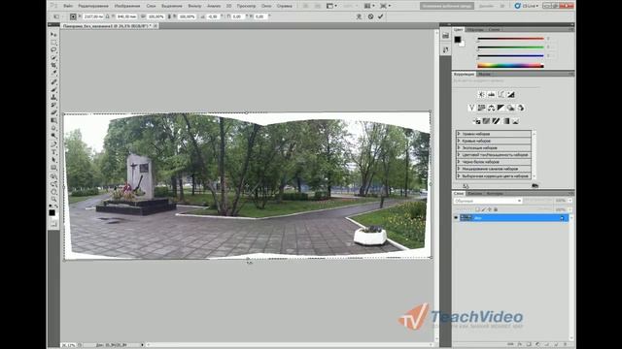Pick a color from the spectrum ramp
622x349 pixels.
[510, 66]
